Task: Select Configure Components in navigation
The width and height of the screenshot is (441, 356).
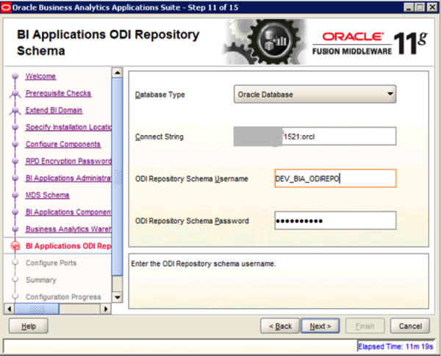Action: click(62, 144)
